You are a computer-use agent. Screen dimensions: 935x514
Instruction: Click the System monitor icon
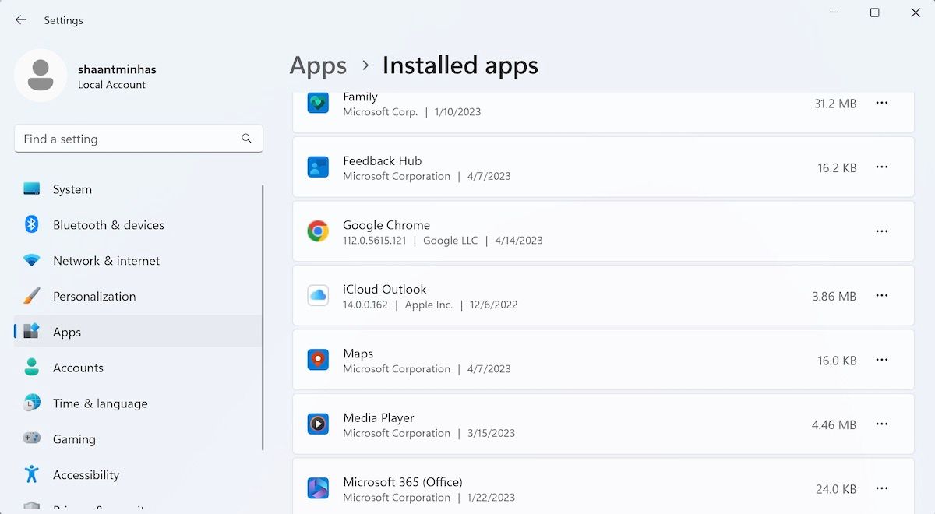31,189
